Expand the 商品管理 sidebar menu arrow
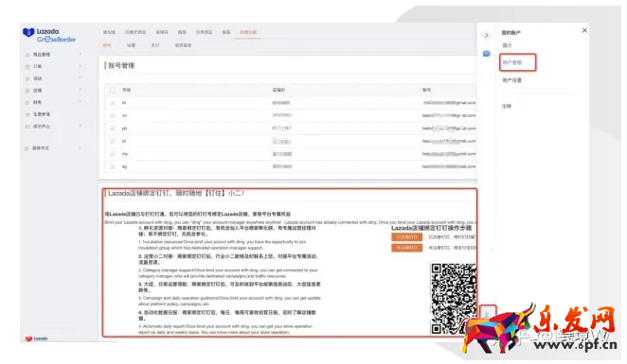 tap(81, 54)
